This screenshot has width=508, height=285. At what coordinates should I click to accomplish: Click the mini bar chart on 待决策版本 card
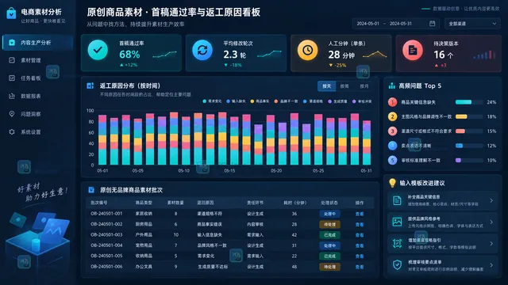tap(484, 55)
